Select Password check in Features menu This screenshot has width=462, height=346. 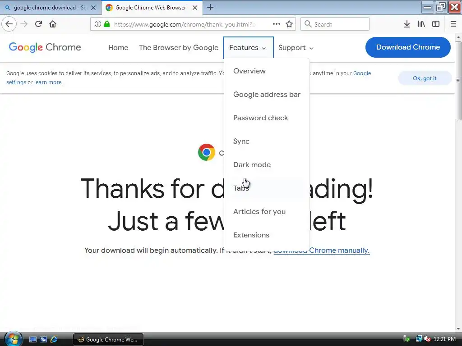260,118
